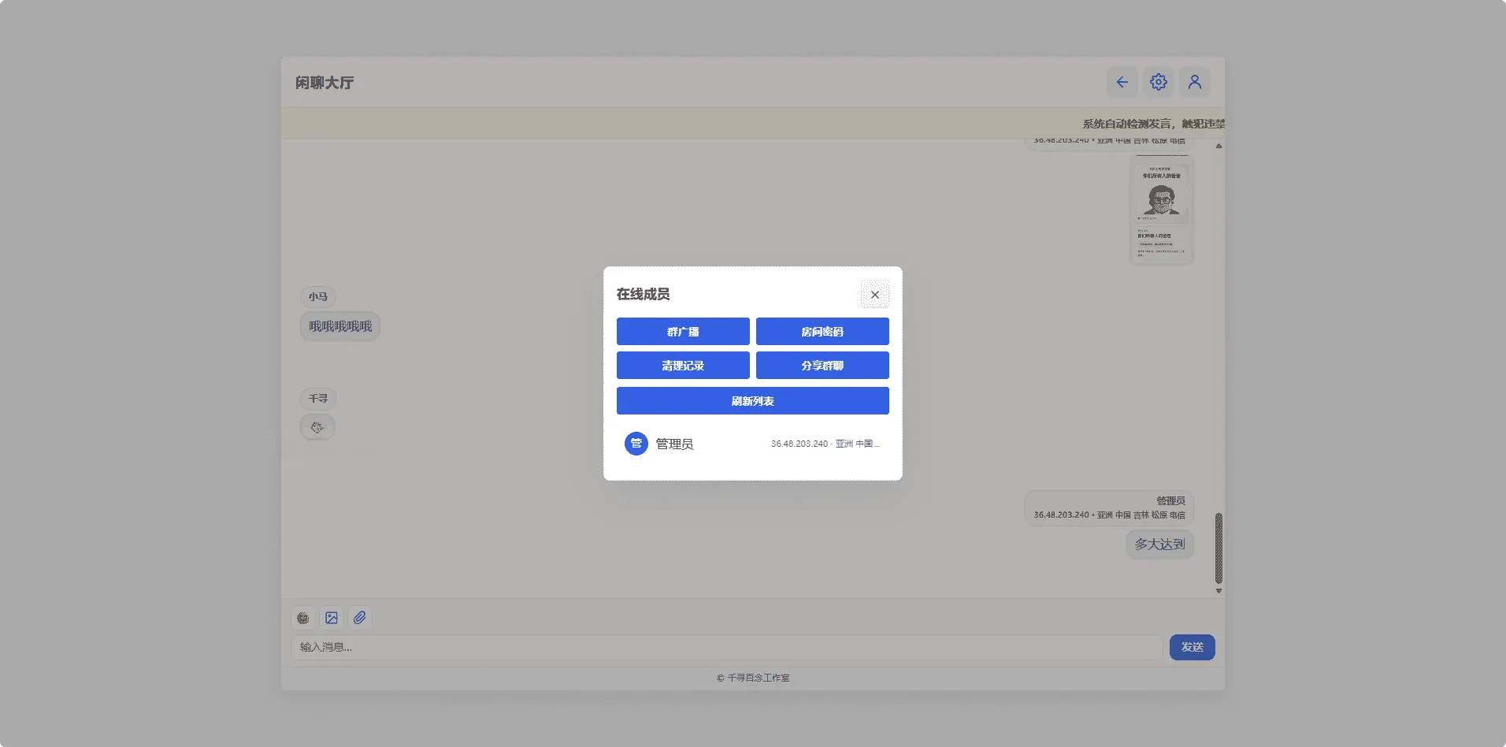Screen dimensions: 1506x747
Task: Click the image upload icon
Action: [x=332, y=618]
